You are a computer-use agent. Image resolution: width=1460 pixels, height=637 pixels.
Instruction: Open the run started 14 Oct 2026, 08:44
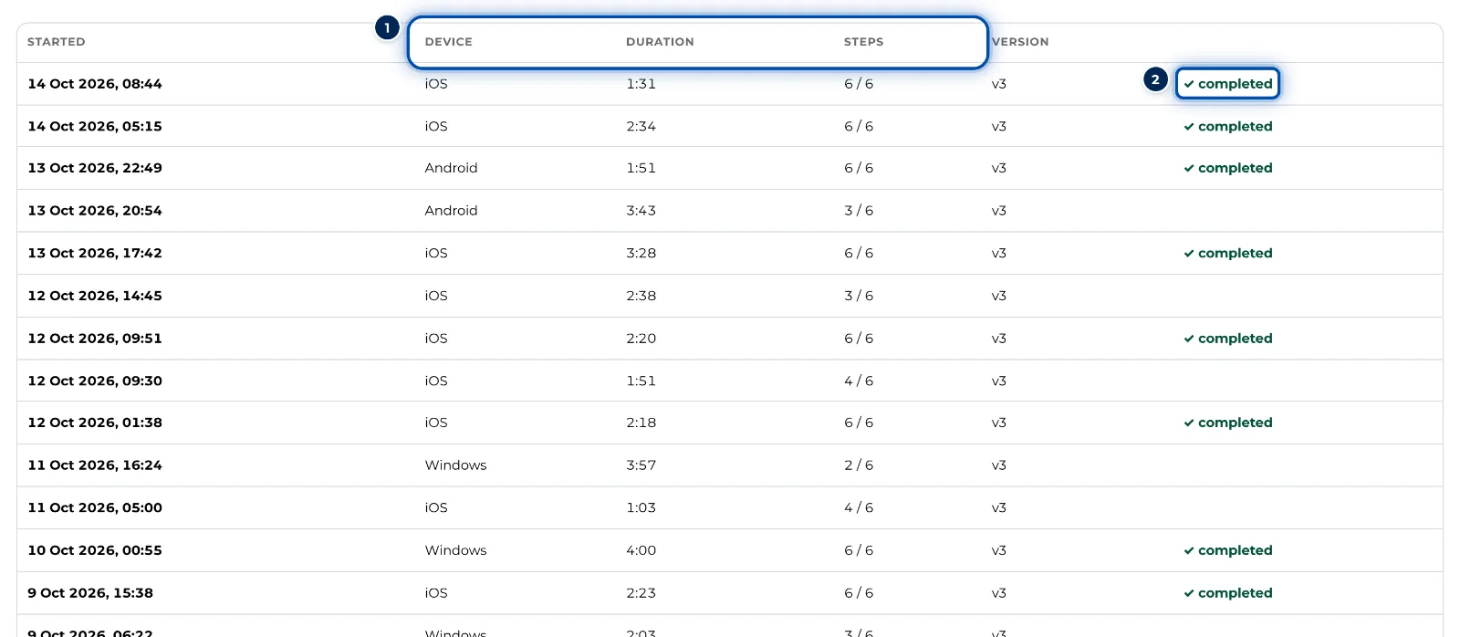730,84
